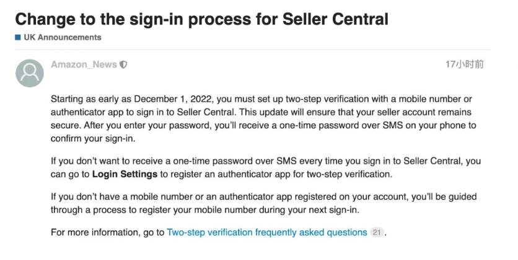Click the 17小时前 post timestamp
Screen dimensions: 518x260
tap(465, 64)
